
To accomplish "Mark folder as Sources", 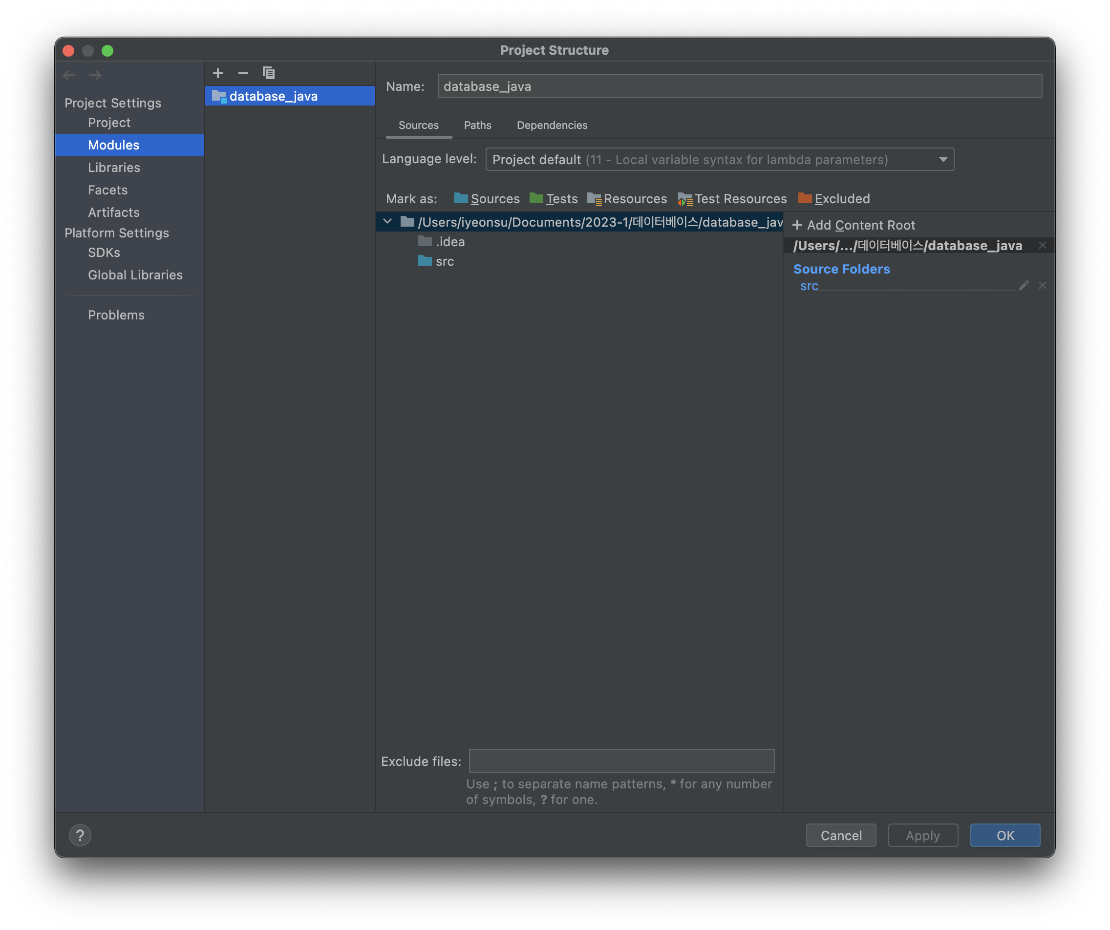I will tap(487, 199).
